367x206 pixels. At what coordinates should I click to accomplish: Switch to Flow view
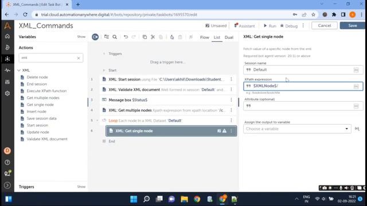click(x=204, y=37)
